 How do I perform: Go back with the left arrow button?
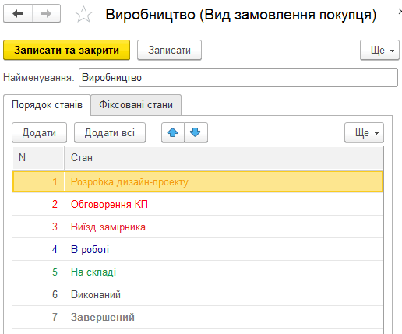18,13
